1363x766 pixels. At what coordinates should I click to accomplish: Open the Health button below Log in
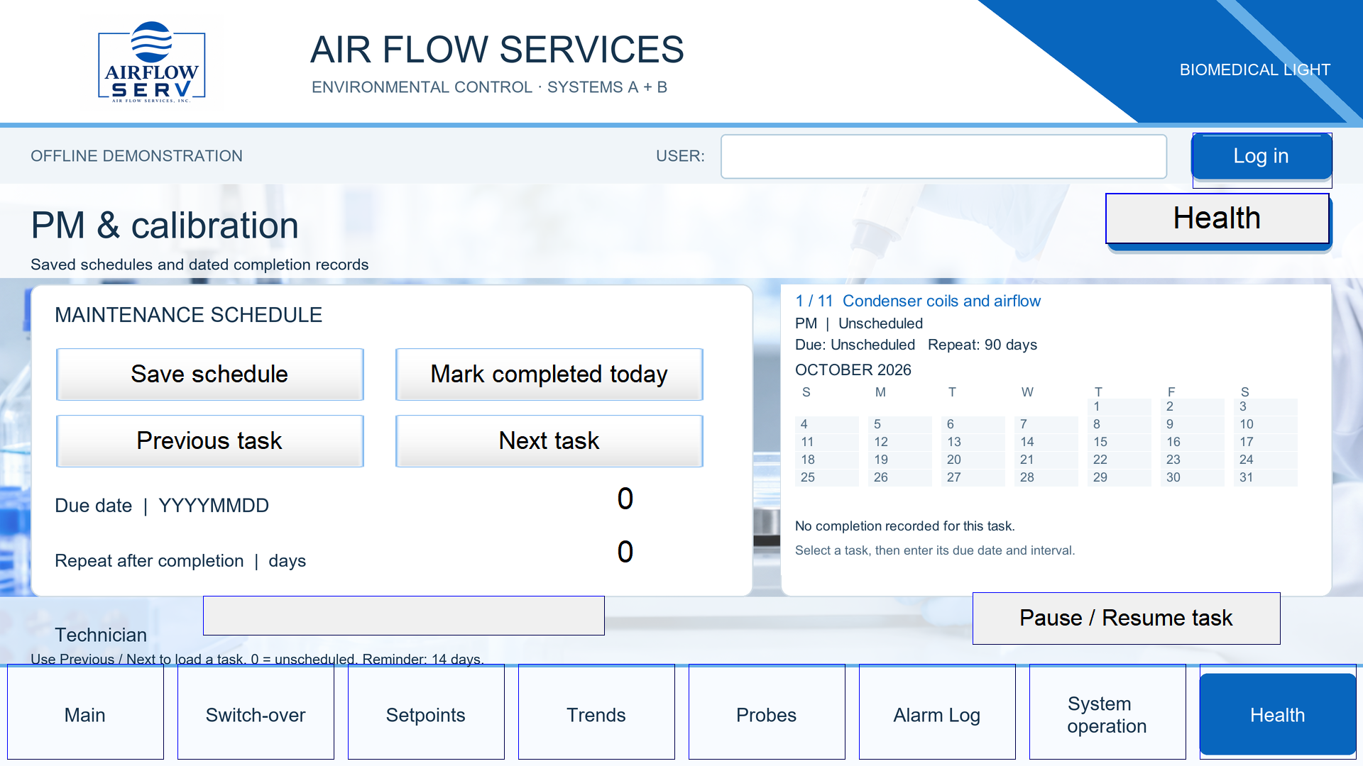coord(1217,218)
